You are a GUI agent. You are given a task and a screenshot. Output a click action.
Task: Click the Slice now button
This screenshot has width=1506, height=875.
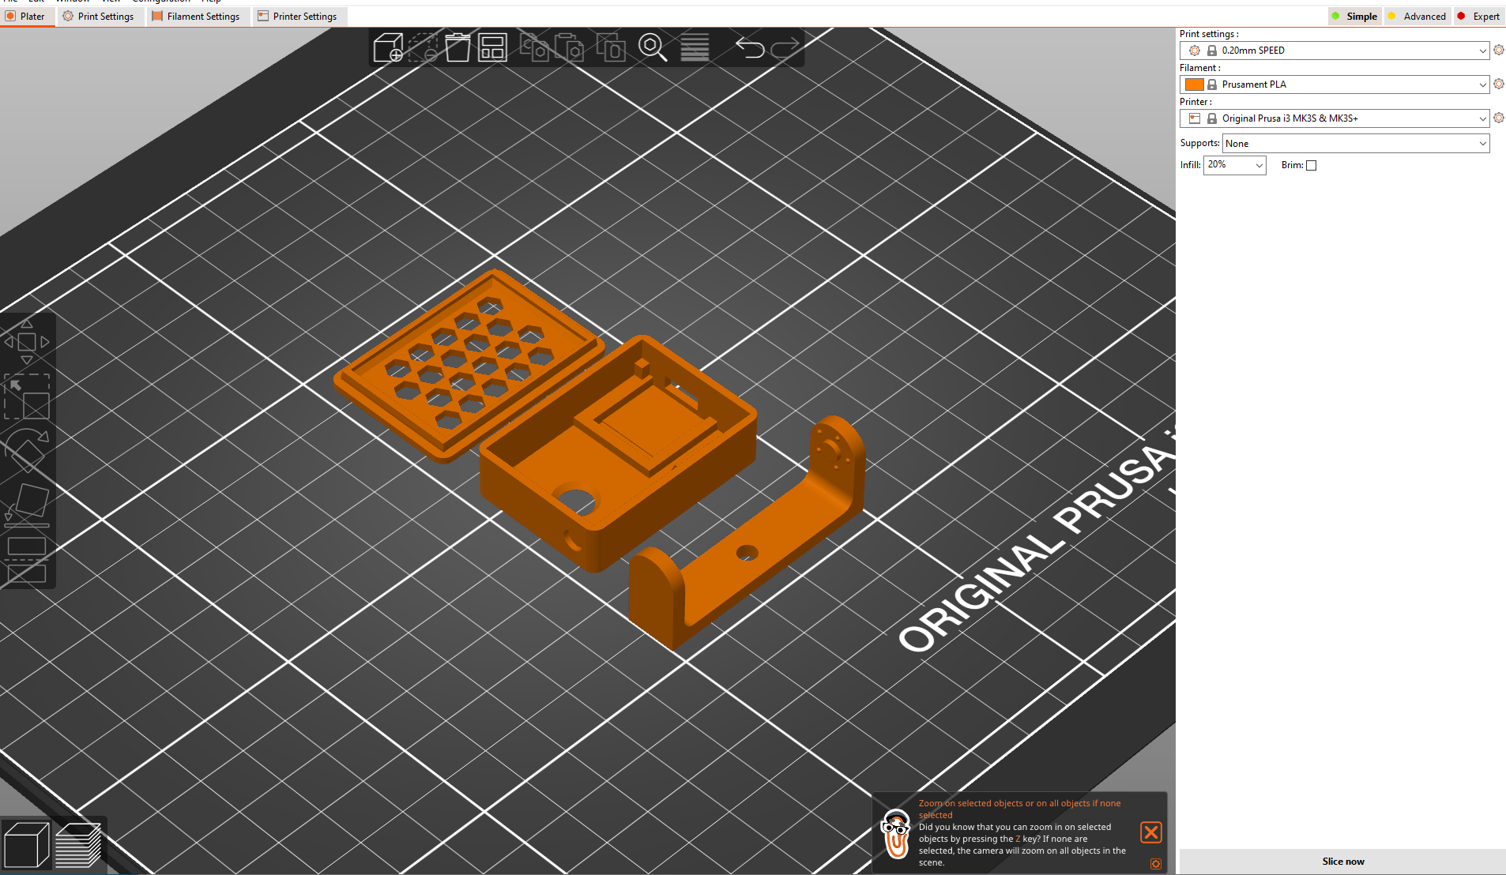pos(1342,861)
